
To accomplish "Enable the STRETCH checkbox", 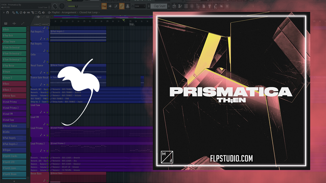I will click(48, 24).
